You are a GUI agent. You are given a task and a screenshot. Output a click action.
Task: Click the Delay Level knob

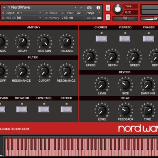102,111
